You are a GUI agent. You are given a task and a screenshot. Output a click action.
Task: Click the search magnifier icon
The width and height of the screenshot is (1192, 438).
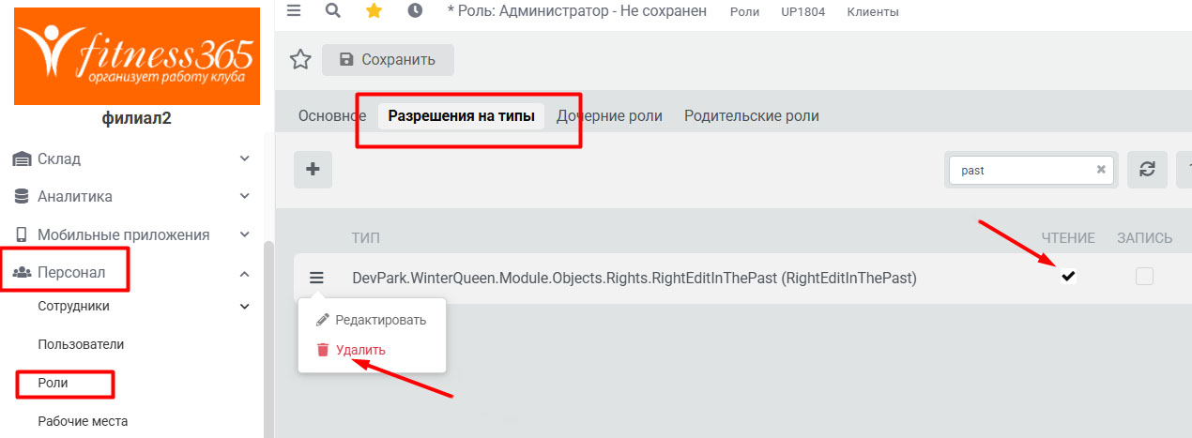tap(332, 10)
